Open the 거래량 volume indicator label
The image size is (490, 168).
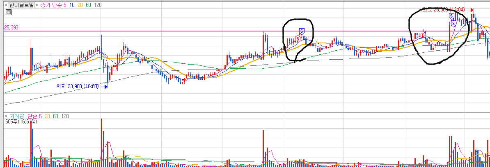coord(17,116)
